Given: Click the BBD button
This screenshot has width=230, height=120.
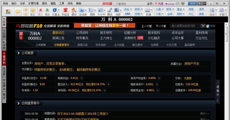Looking at the screenshot, I should pos(128,14).
